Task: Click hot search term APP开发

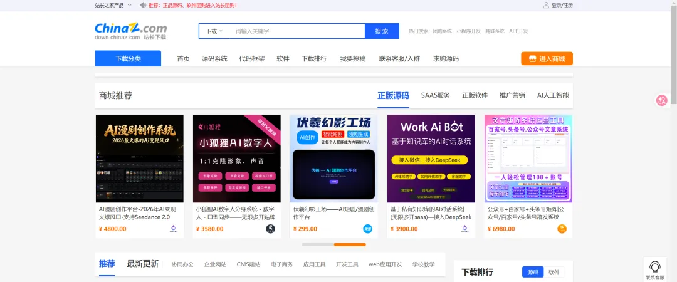Action: coord(518,31)
